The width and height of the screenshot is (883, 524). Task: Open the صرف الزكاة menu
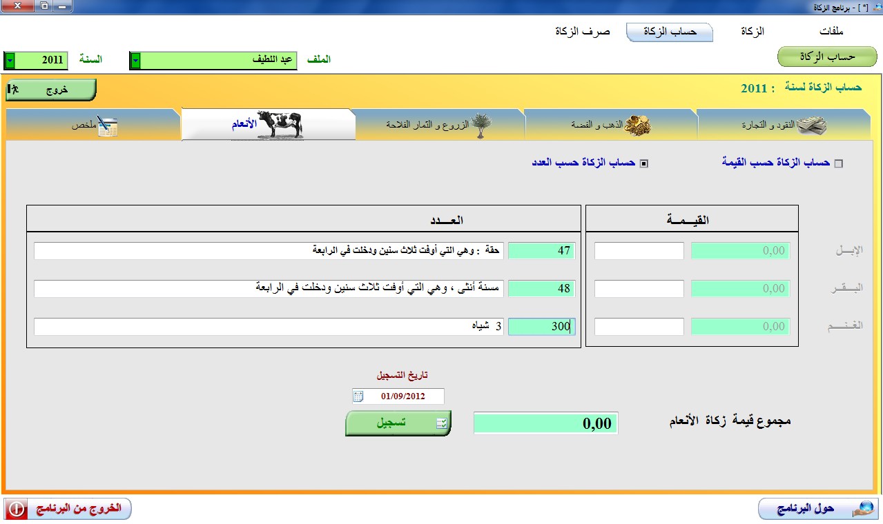583,32
